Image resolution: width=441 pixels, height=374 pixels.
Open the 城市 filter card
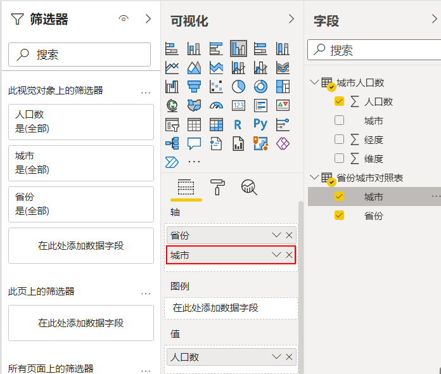(x=81, y=163)
